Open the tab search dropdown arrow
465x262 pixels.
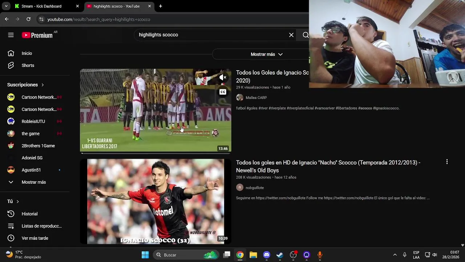[x=6, y=6]
